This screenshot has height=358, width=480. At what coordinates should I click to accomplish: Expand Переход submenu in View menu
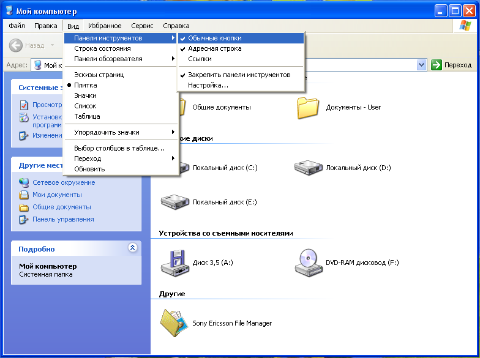point(121,159)
